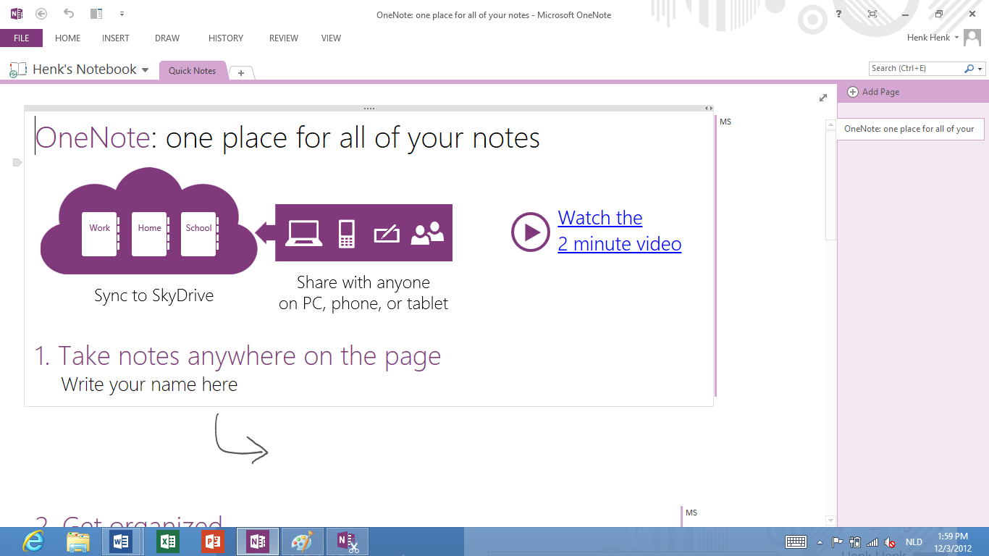Show hidden tray icons arrow
Image resolution: width=989 pixels, height=556 pixels.
coord(820,542)
